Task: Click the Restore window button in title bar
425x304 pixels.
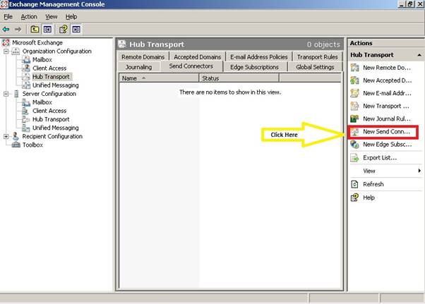Action: tap(410, 4)
